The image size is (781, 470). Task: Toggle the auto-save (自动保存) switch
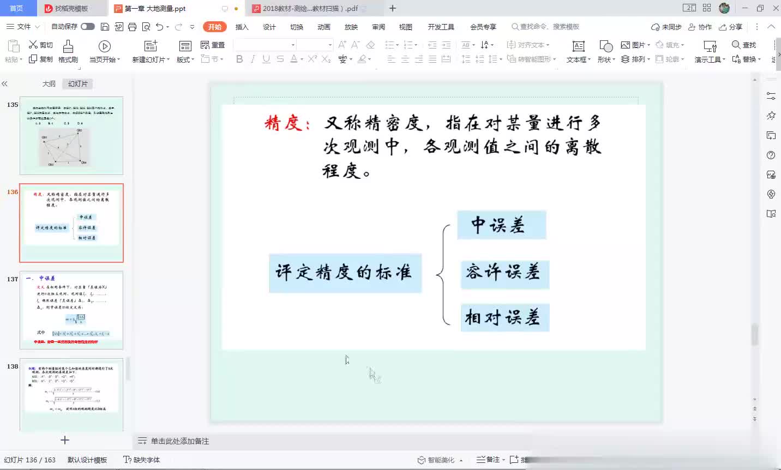click(x=87, y=27)
